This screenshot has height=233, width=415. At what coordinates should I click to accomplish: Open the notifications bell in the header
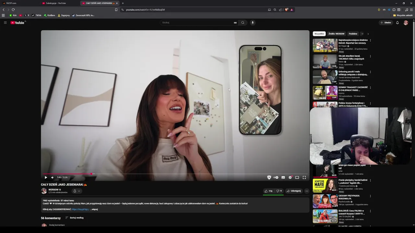point(397,23)
